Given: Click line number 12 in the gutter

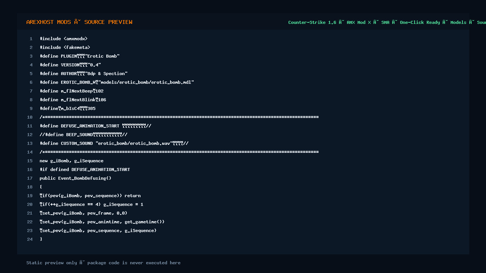Looking at the screenshot, I should [x=30, y=135].
